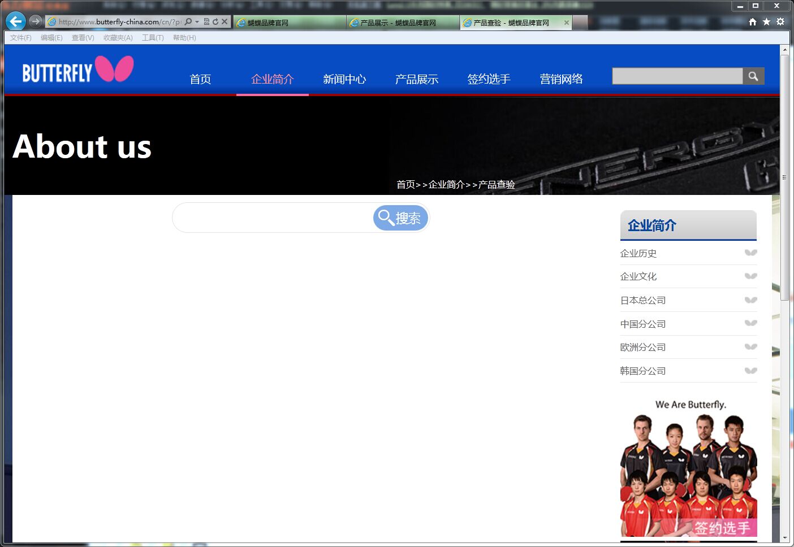Open the 收藏夹(A) menu

[x=118, y=38]
